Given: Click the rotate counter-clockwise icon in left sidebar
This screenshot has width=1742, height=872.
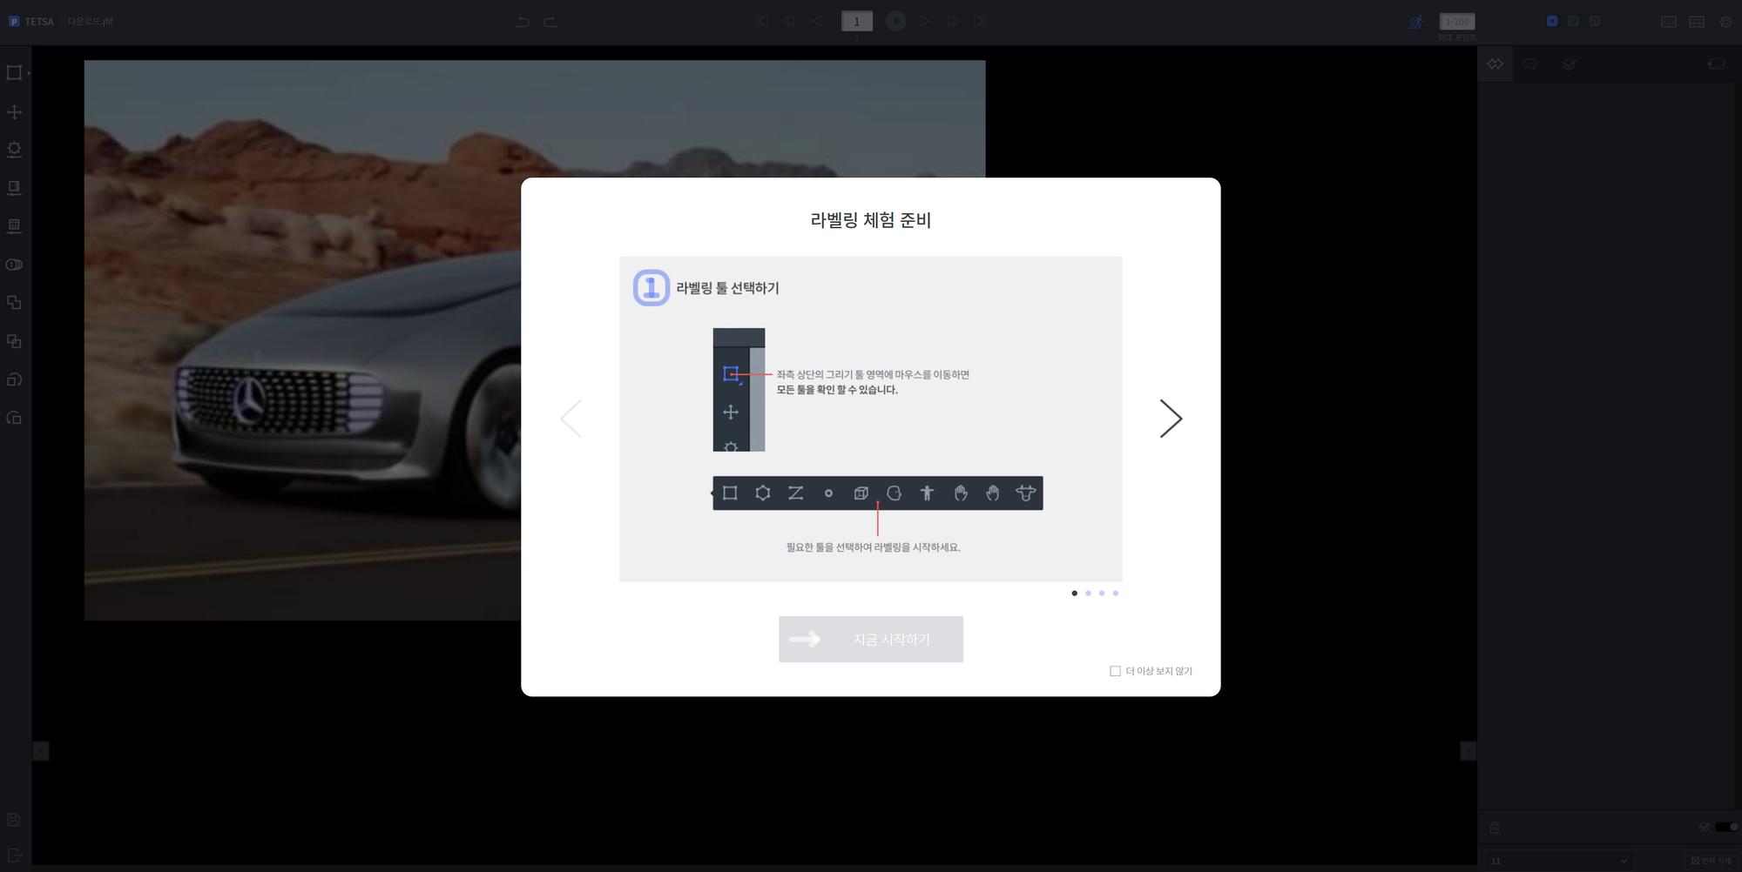Looking at the screenshot, I should (x=14, y=418).
